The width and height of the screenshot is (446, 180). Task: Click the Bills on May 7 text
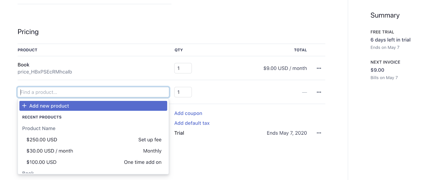(384, 78)
